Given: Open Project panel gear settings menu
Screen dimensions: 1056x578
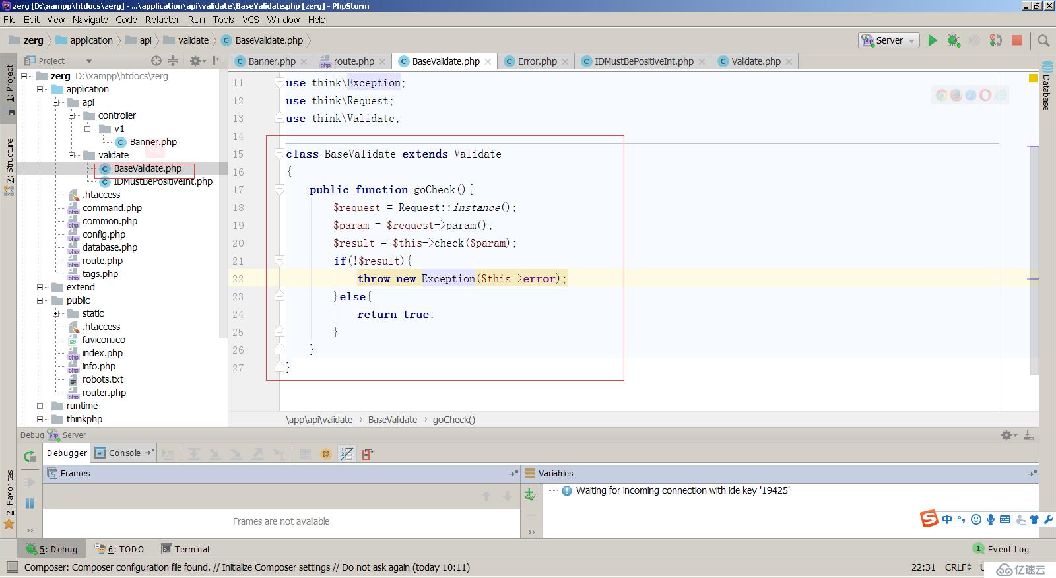Looking at the screenshot, I should pos(197,61).
